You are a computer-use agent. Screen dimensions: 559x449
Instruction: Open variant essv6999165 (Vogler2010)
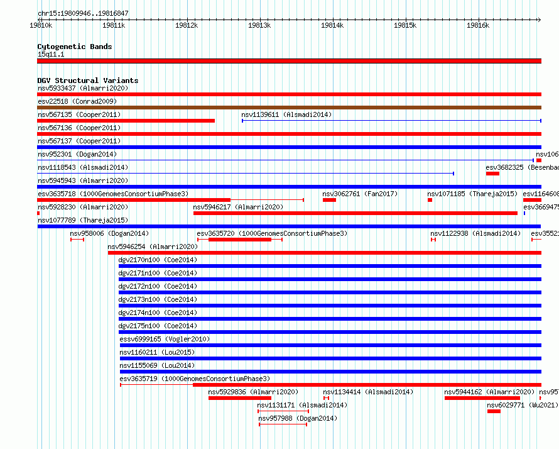[x=165, y=339]
